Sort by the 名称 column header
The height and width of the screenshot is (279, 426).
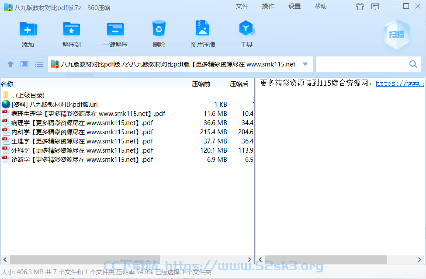pyautogui.click(x=7, y=84)
